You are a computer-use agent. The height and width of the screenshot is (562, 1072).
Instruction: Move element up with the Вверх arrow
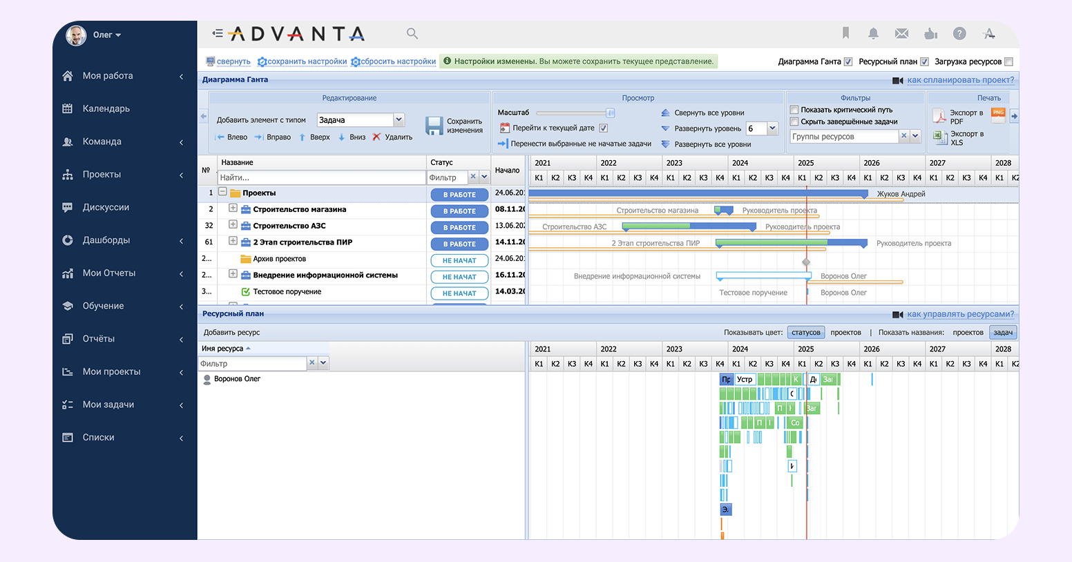pyautogui.click(x=314, y=137)
